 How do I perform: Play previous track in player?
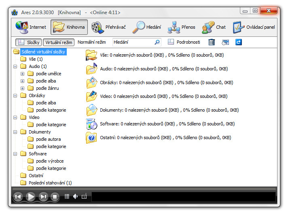[18, 197]
